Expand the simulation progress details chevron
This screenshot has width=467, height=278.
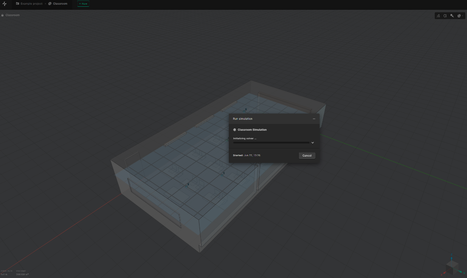tap(313, 143)
